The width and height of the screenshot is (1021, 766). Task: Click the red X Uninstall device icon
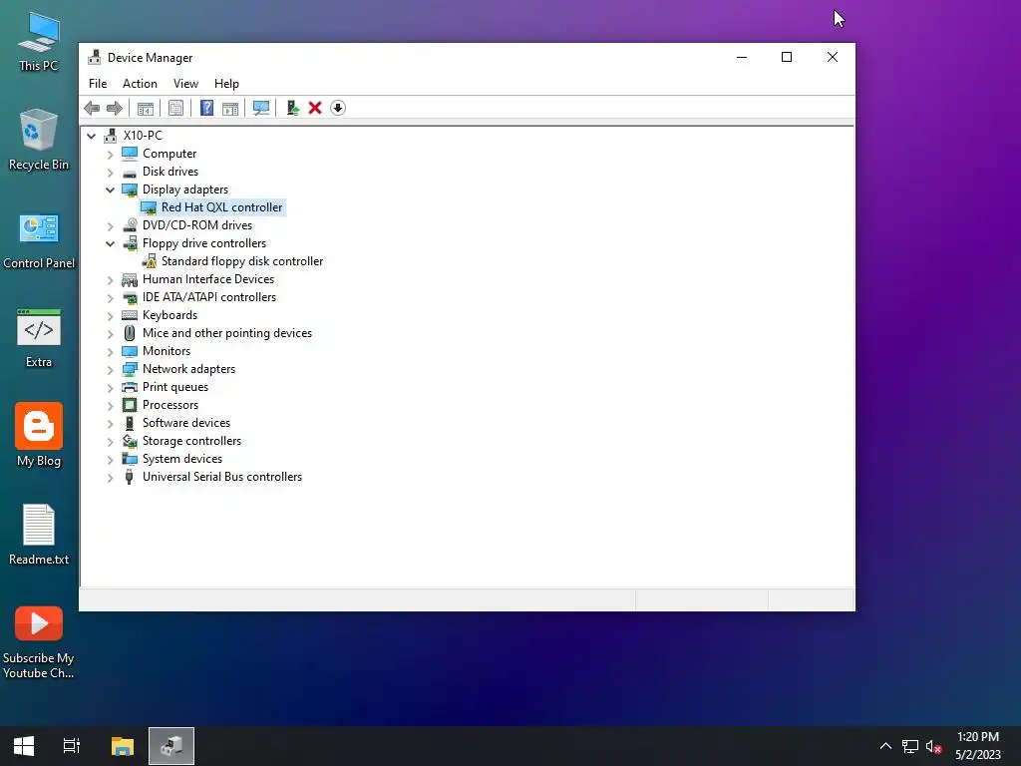(315, 108)
